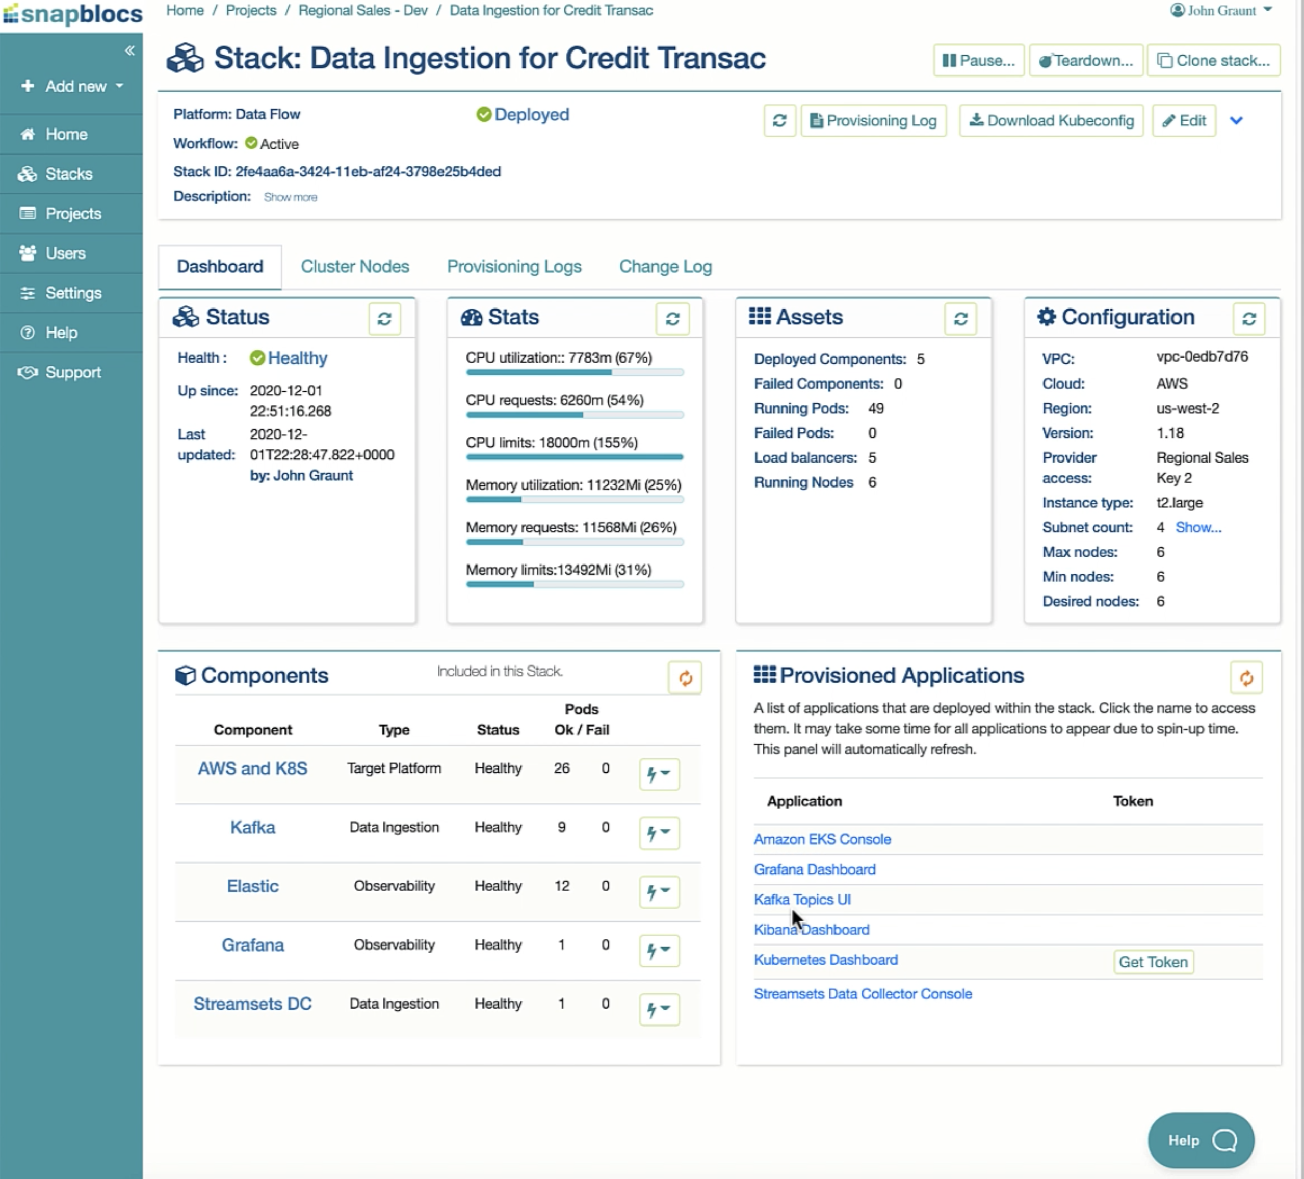
Task: Refresh the Configuration panel
Action: (x=1248, y=318)
